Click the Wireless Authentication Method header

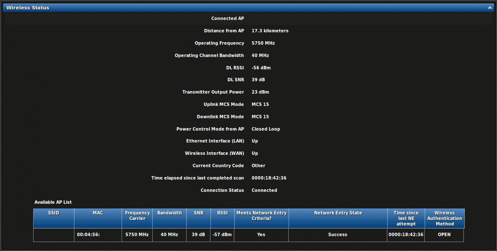tap(444, 218)
